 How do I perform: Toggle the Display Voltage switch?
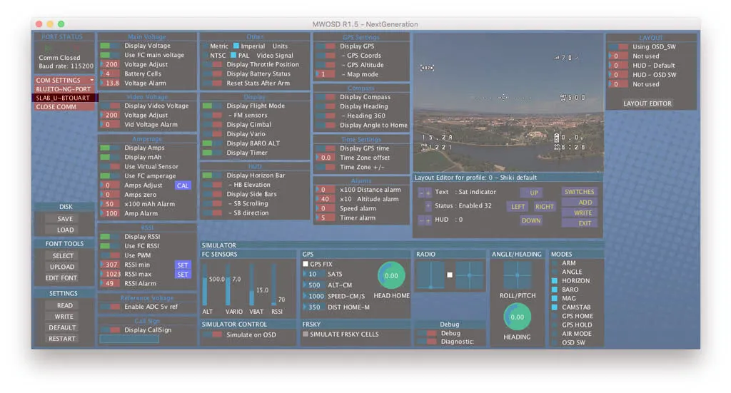[109, 46]
